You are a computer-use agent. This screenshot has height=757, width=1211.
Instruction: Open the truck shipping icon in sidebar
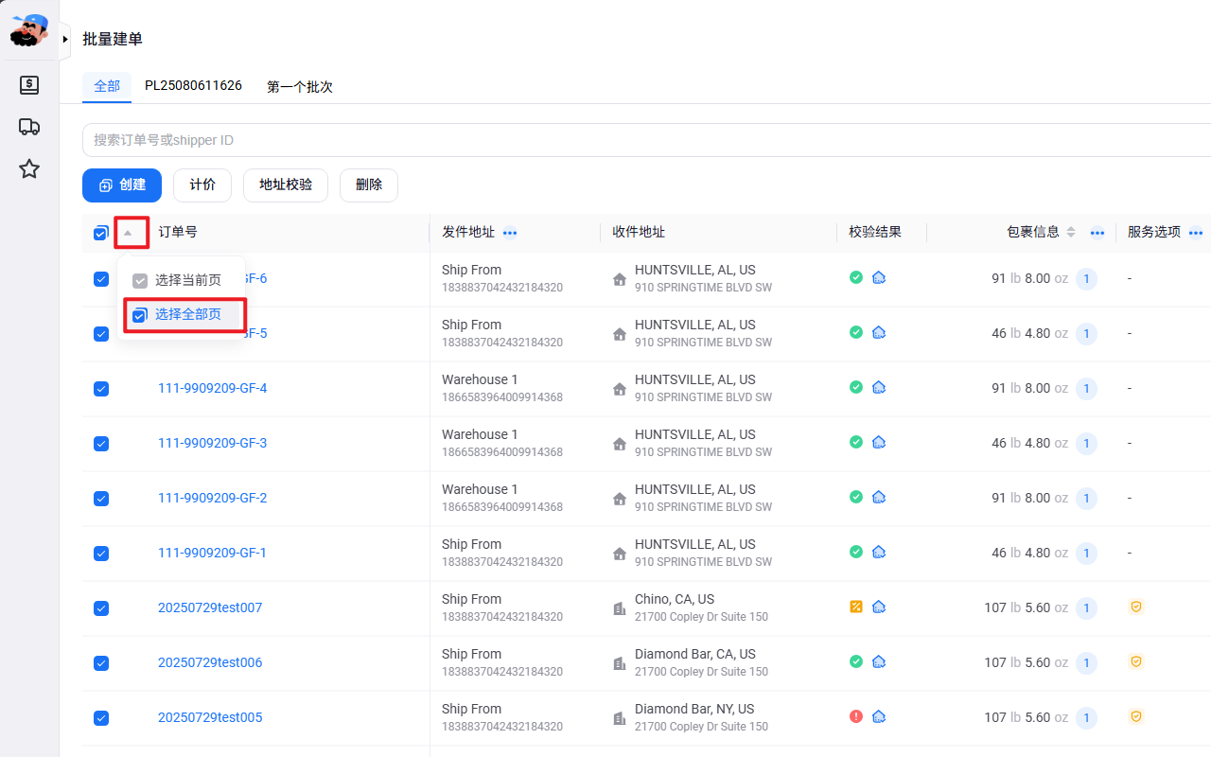click(x=29, y=127)
